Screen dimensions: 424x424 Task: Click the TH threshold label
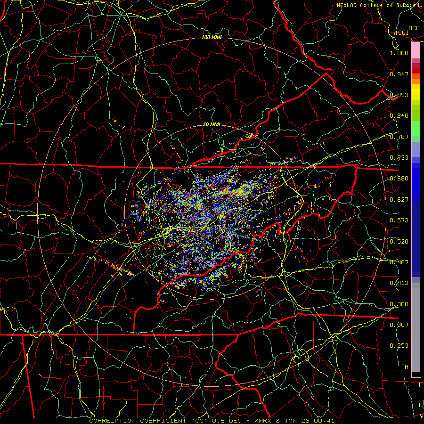(x=405, y=367)
